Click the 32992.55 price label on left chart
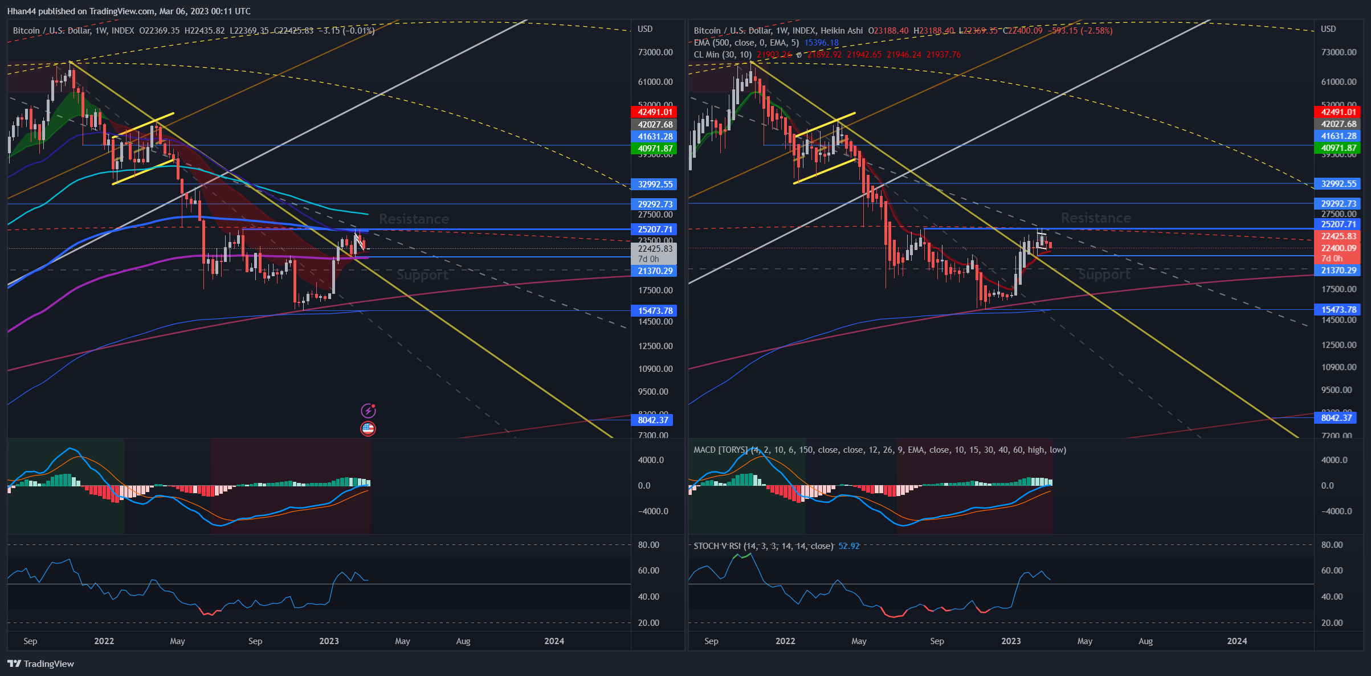Viewport: 1371px width, 676px height. (654, 184)
